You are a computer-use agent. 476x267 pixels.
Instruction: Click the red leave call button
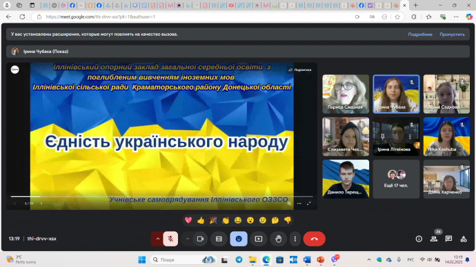point(314,239)
